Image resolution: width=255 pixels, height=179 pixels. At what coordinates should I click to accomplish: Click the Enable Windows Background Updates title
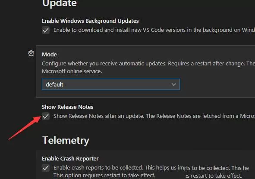coord(90,21)
